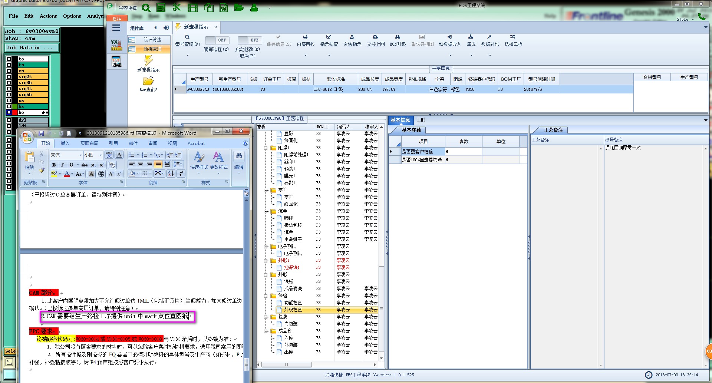The image size is (712, 383).
Task: Toggle checkbox for layer 'ts' in Graphic Editor
Action: 9,65
